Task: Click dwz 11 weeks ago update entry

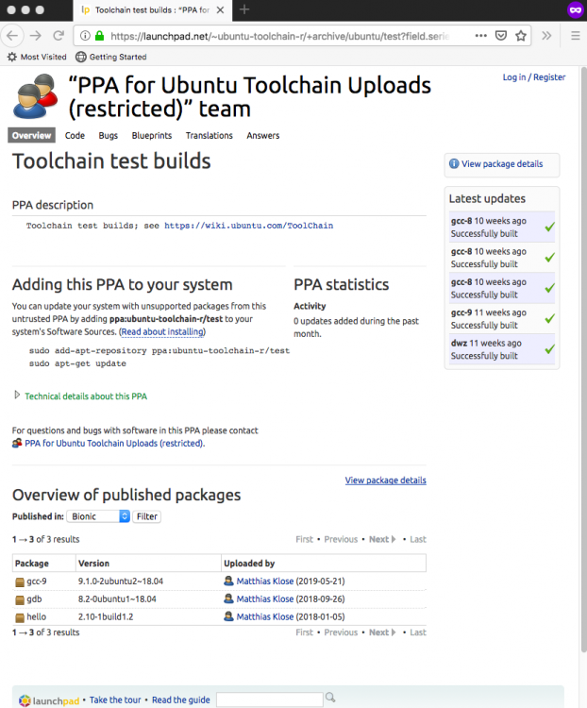Action: 502,349
